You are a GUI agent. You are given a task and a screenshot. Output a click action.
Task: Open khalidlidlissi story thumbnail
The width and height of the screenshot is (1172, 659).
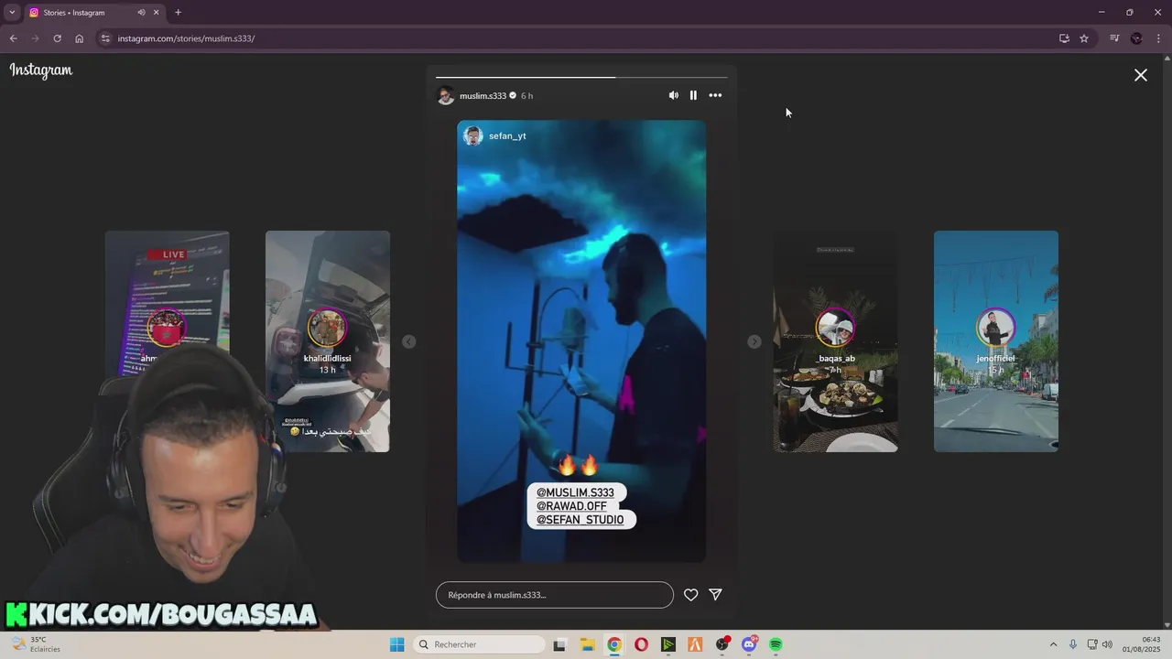[x=328, y=341]
